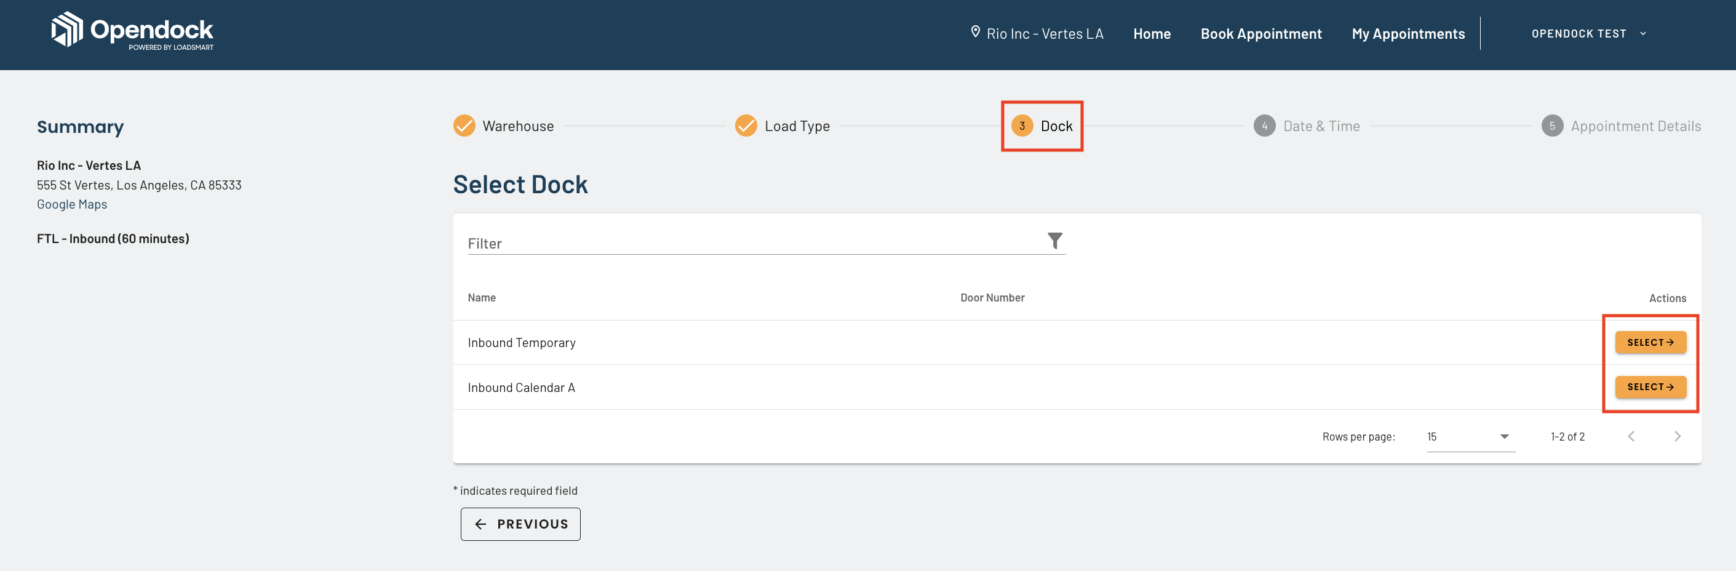The height and width of the screenshot is (571, 1736).
Task: Click the PREVIOUS button
Action: pyautogui.click(x=520, y=524)
